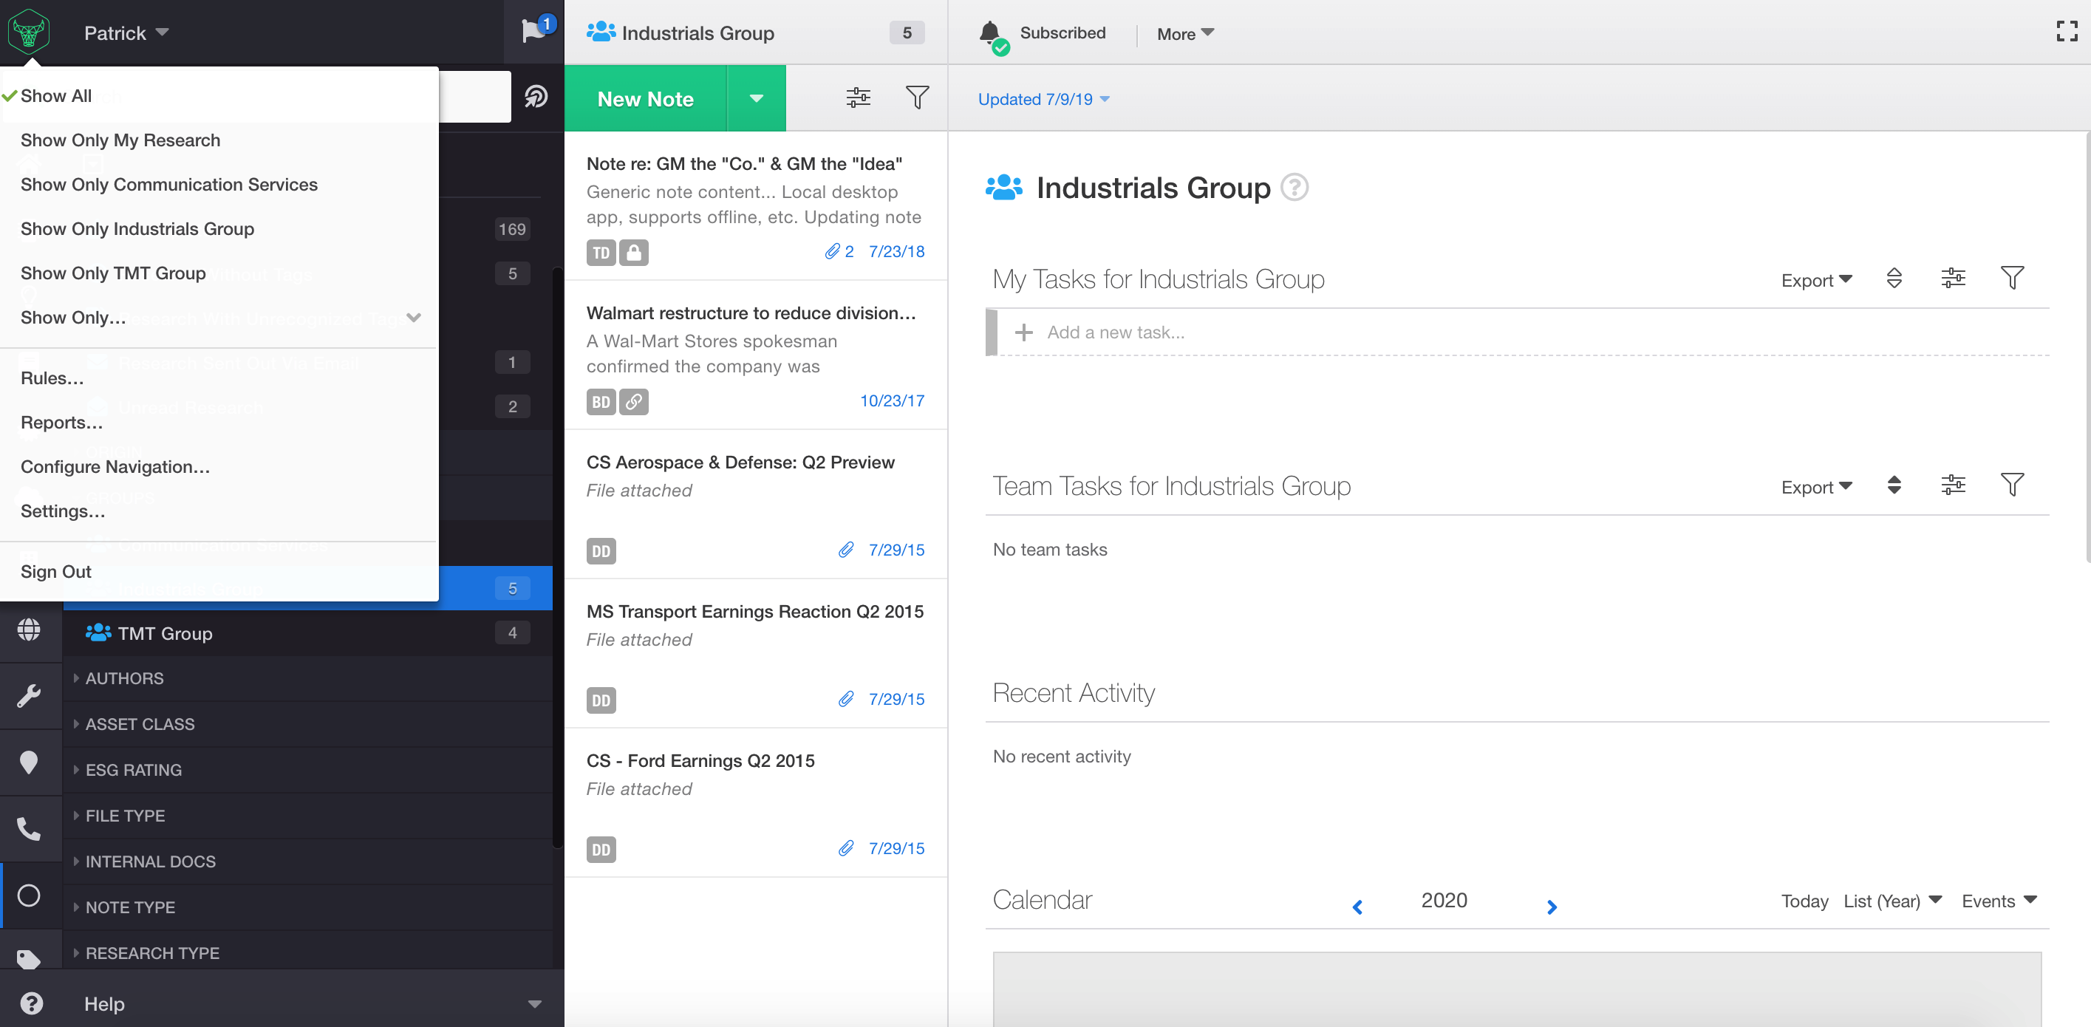Select Configure Navigation menu entry
This screenshot has width=2091, height=1027.
[x=115, y=467]
